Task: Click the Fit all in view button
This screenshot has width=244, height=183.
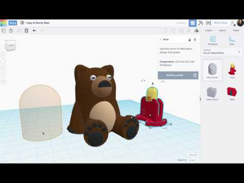Action: pyautogui.click(x=3, y=61)
